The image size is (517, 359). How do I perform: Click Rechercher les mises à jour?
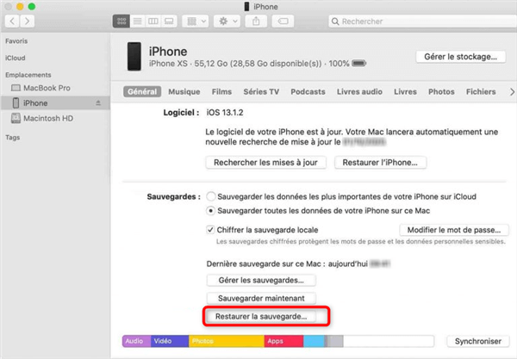265,163
